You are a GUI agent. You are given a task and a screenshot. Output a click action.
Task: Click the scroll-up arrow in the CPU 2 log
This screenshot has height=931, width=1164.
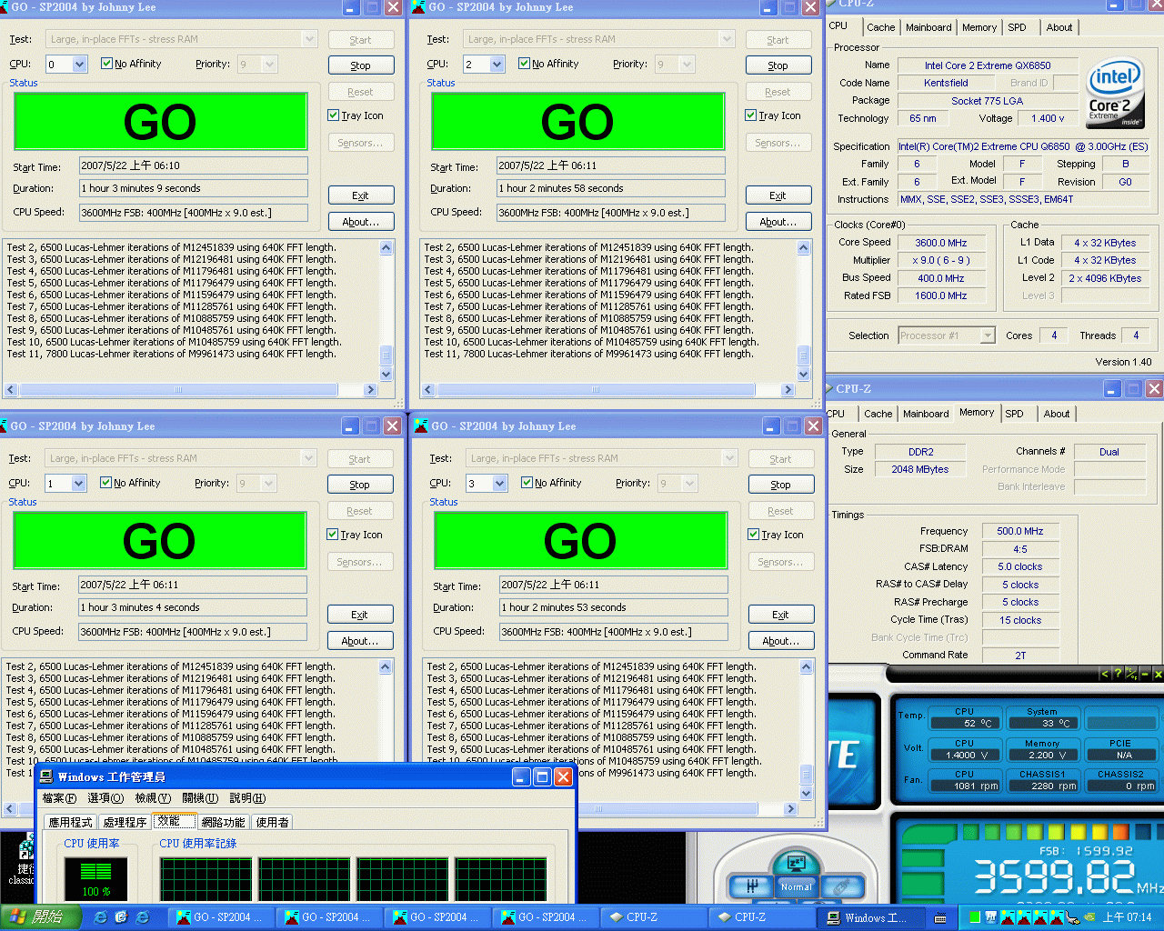pos(803,247)
